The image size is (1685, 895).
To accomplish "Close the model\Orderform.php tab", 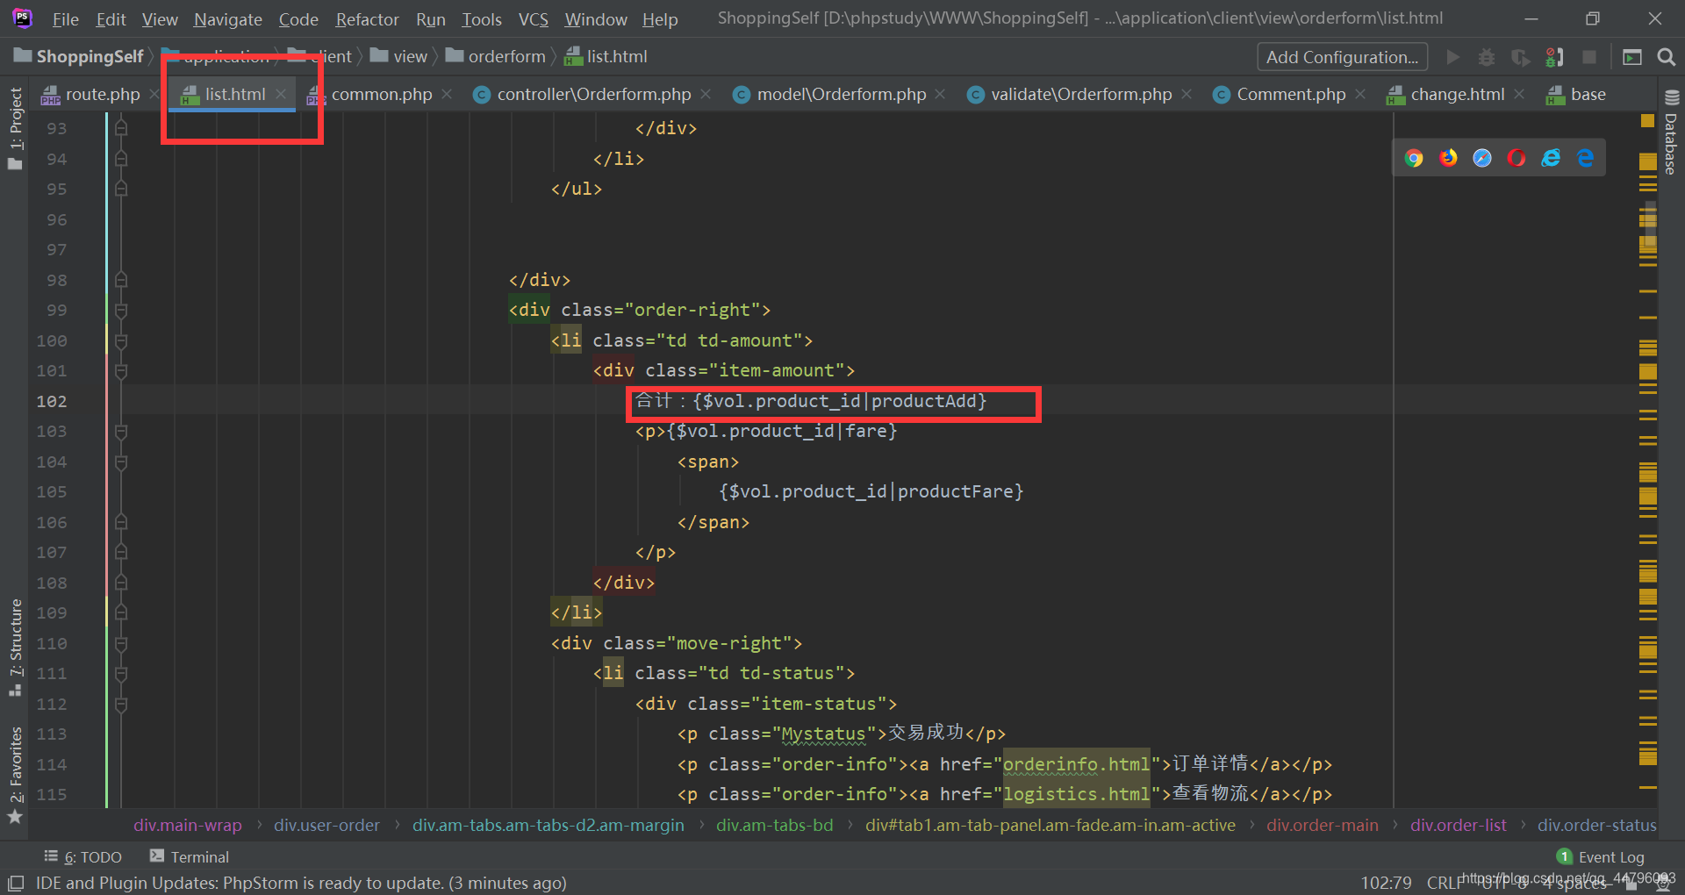I will (940, 94).
